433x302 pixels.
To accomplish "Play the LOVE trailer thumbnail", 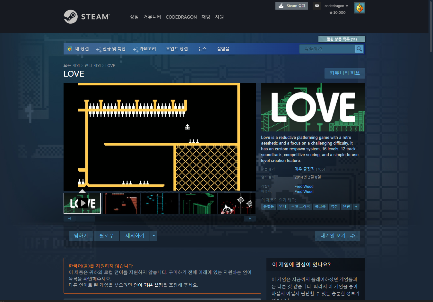I will tap(82, 203).
